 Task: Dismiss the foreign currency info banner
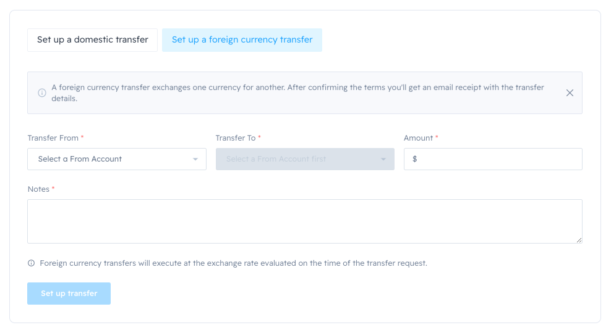tap(570, 93)
